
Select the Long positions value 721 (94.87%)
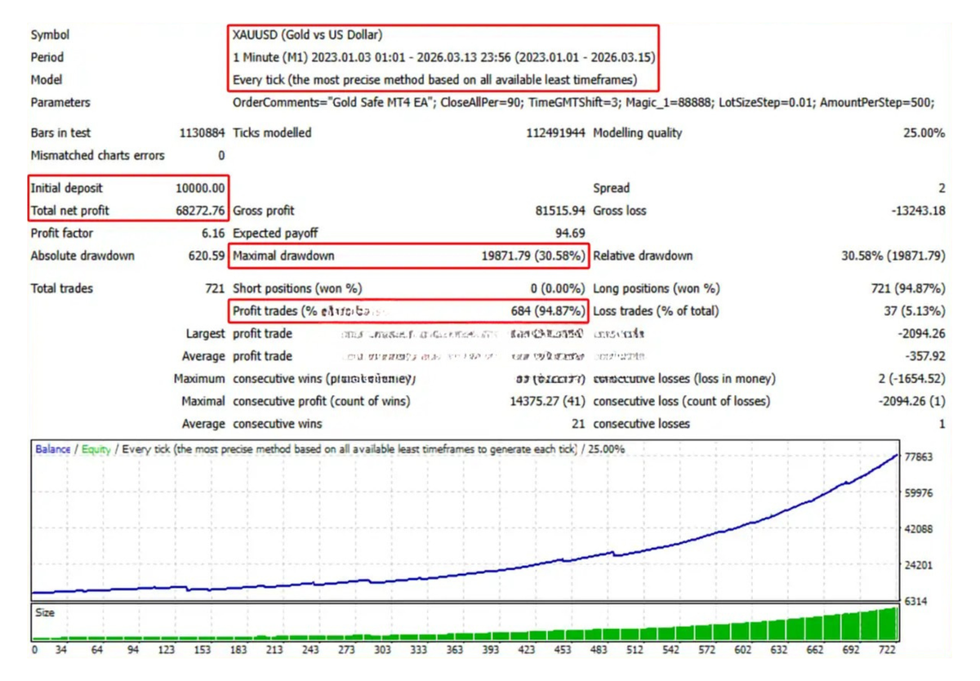point(909,288)
